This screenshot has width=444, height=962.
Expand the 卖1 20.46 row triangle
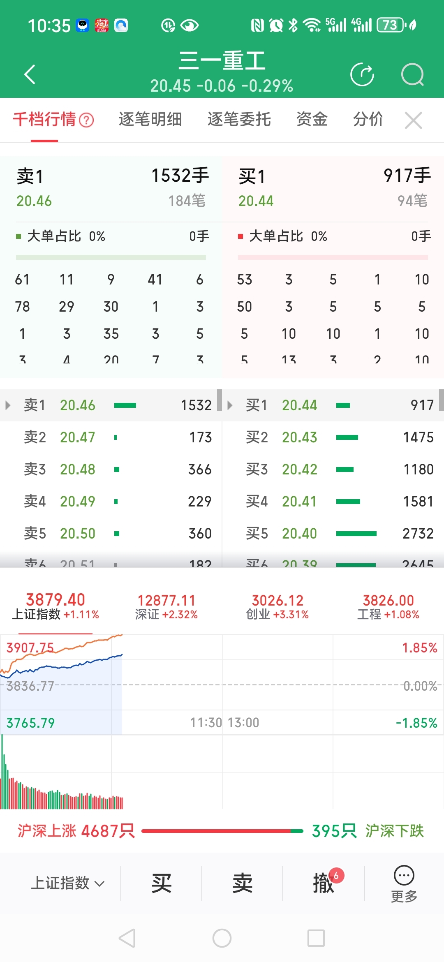click(x=8, y=405)
